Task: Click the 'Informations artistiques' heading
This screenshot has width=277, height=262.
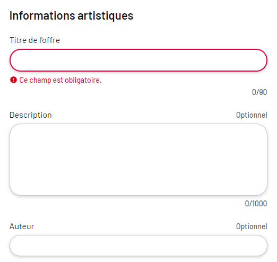Action: pyautogui.click(x=71, y=16)
